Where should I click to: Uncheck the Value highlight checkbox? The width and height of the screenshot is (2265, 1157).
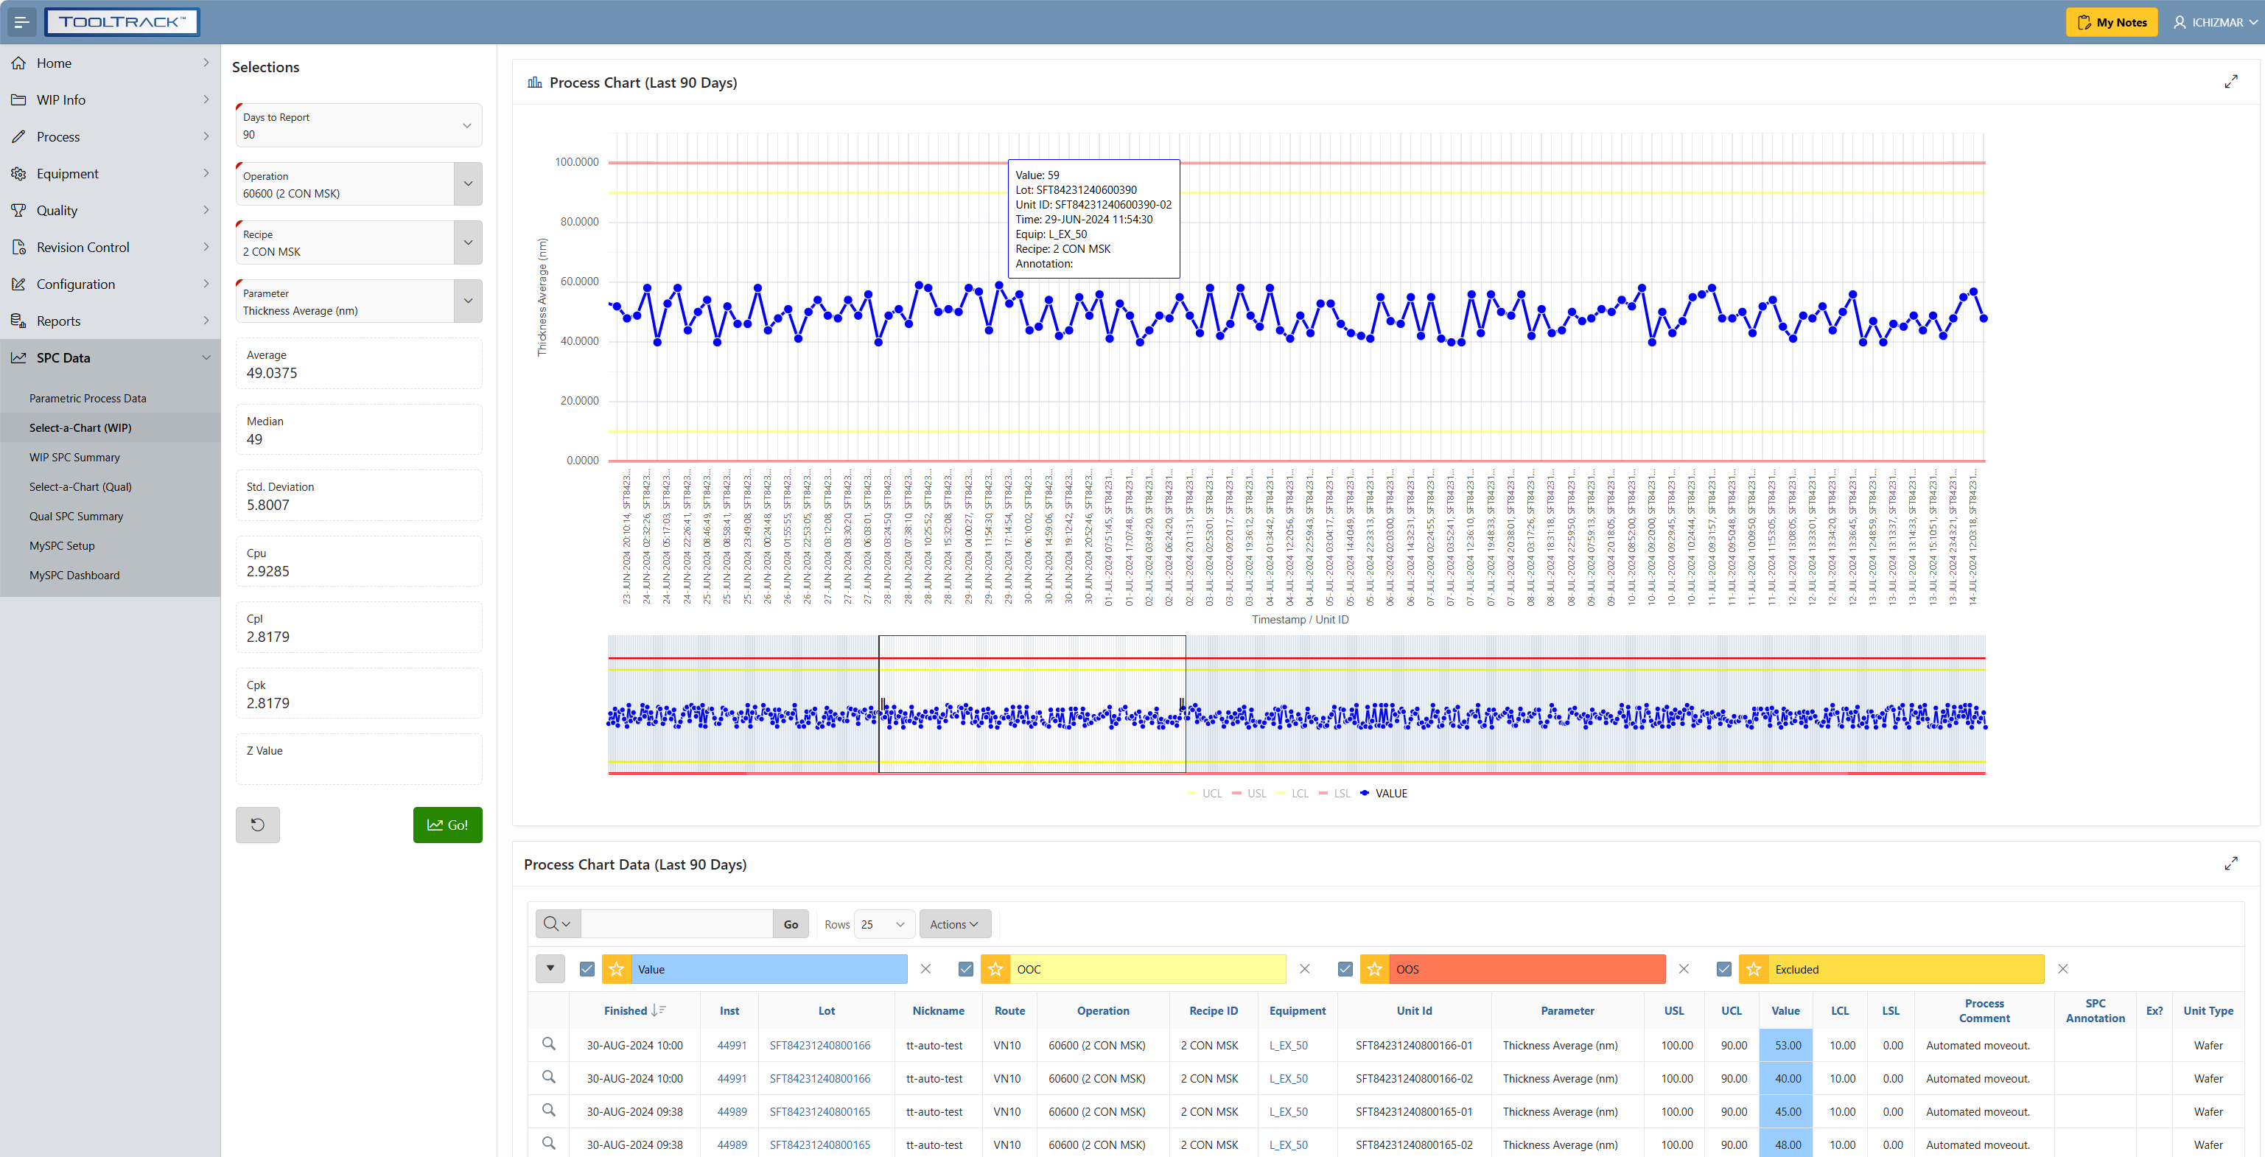point(587,969)
